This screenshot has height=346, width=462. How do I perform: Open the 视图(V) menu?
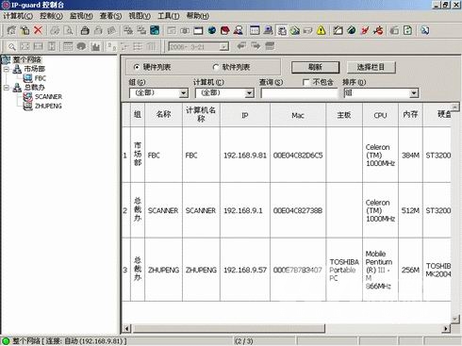click(140, 16)
